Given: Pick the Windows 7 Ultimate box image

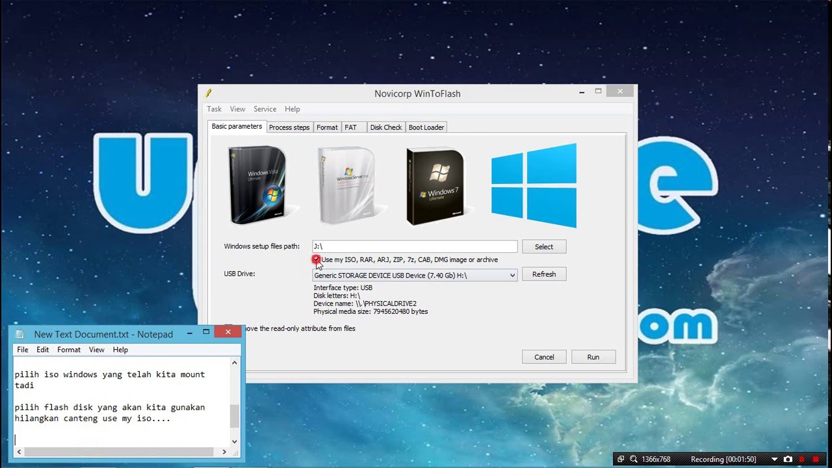Looking at the screenshot, I should click(435, 187).
